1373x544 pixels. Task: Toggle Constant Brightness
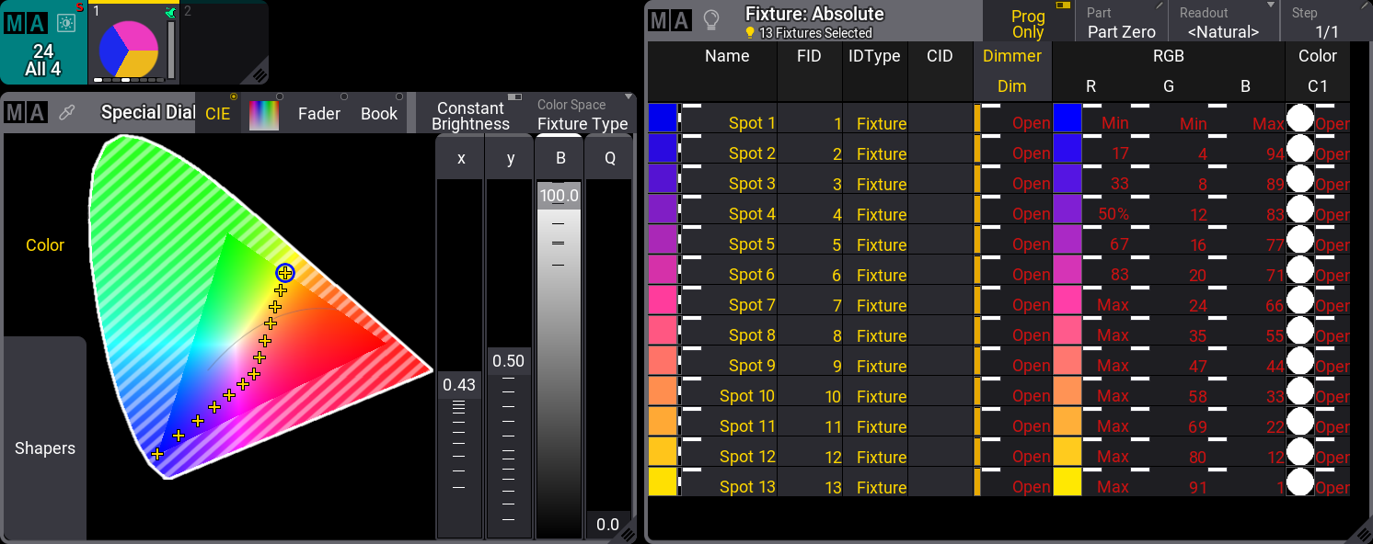point(470,115)
